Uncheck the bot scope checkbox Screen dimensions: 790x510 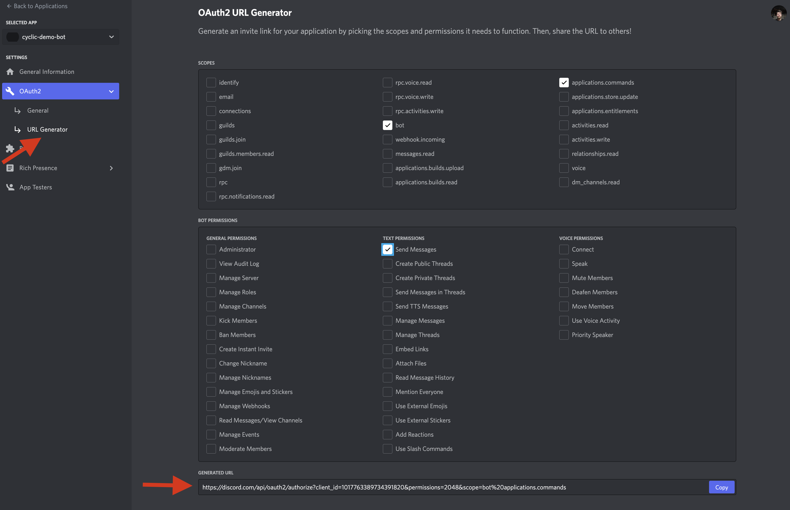387,125
